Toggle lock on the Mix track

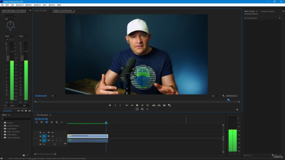point(41,144)
